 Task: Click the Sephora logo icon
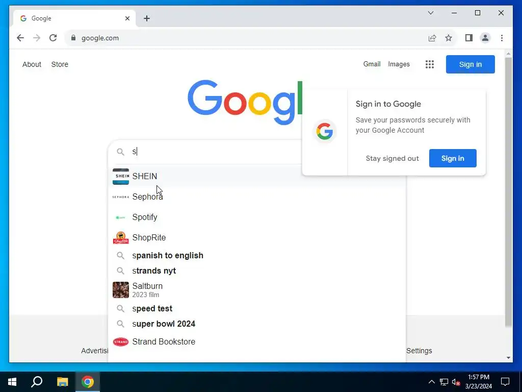120,197
